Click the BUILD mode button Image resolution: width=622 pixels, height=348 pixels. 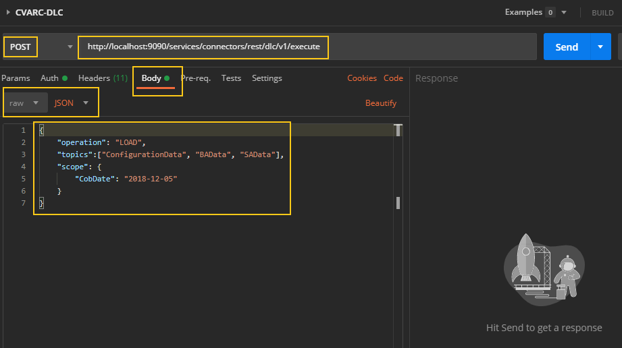point(602,13)
